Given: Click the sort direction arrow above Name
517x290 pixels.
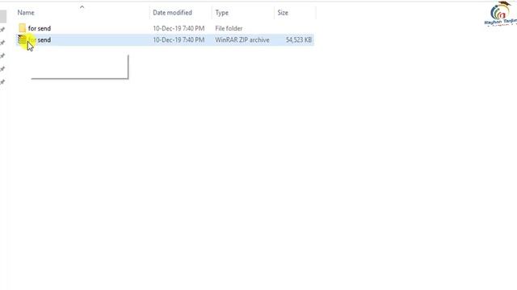Looking at the screenshot, I should click(x=82, y=7).
